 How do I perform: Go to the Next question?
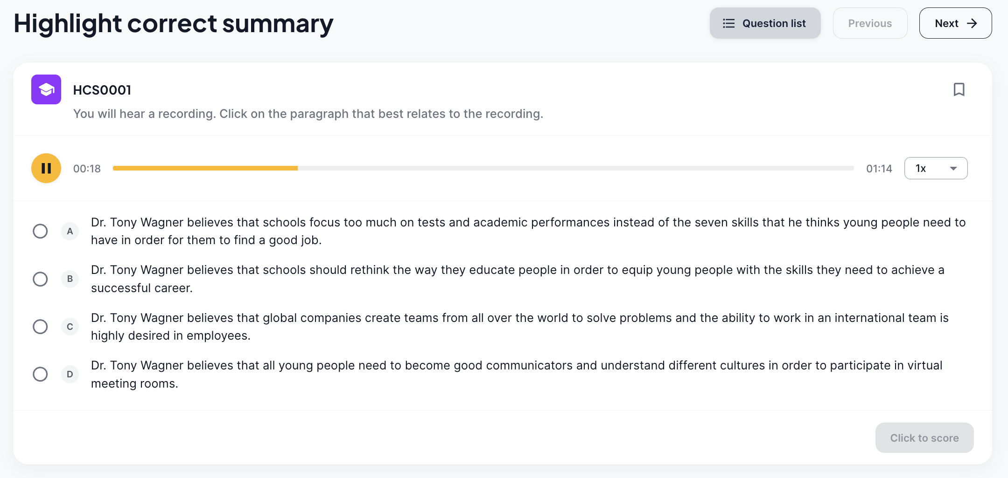(x=955, y=23)
